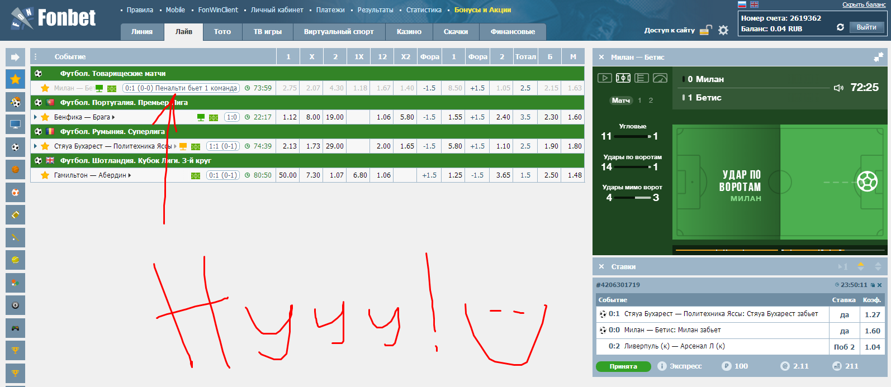The width and height of the screenshot is (891, 387).
Task: Expand the Стяуа Бухарест row with left triangle
Action: (x=36, y=146)
